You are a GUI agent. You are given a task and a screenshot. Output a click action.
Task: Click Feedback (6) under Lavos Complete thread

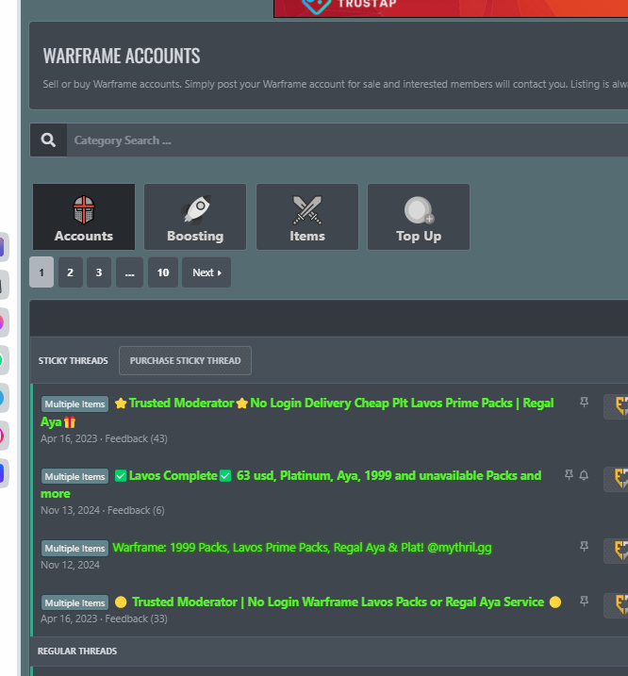(136, 510)
